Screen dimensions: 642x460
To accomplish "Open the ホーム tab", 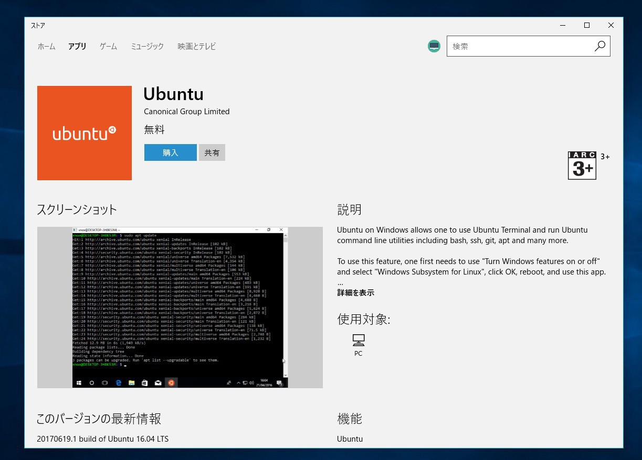I will (46, 46).
